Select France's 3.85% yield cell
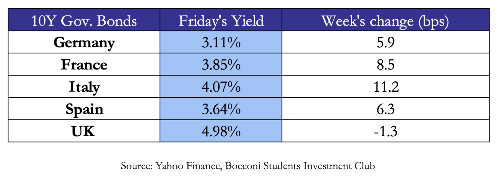Viewport: 499px width, 176px height. (x=221, y=65)
